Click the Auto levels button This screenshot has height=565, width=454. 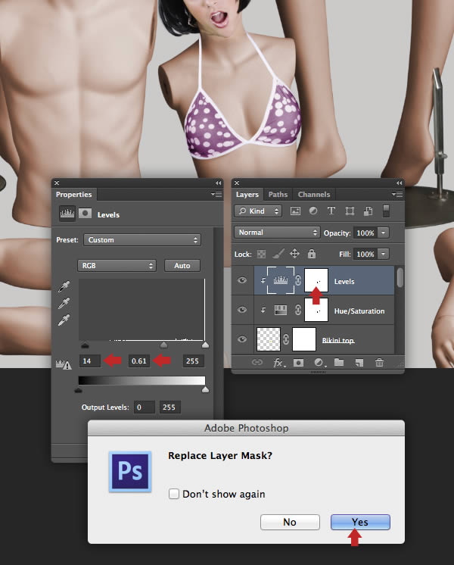[182, 266]
